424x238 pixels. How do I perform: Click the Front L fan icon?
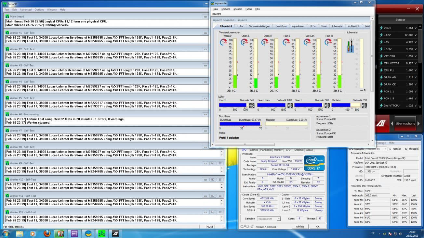pos(252,105)
